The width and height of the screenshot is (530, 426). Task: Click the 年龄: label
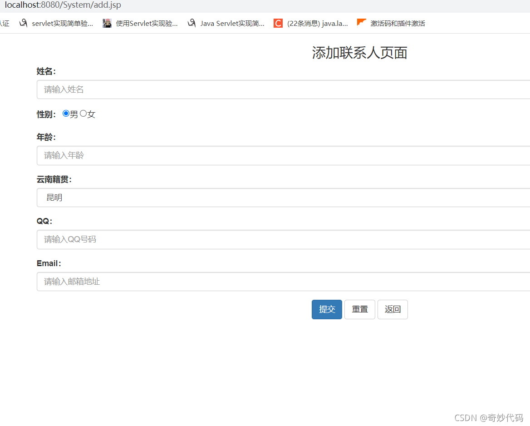(46, 137)
